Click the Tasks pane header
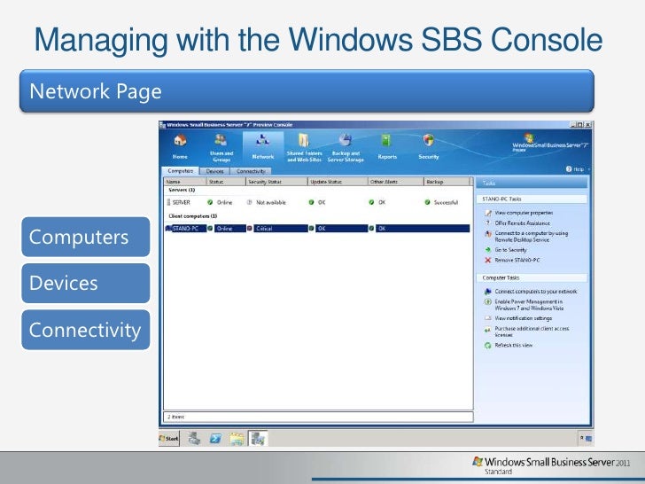Screen dimensions: 645x484 coord(532,183)
